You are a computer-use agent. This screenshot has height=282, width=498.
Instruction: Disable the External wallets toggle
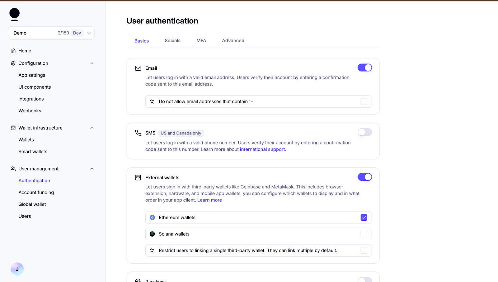364,177
